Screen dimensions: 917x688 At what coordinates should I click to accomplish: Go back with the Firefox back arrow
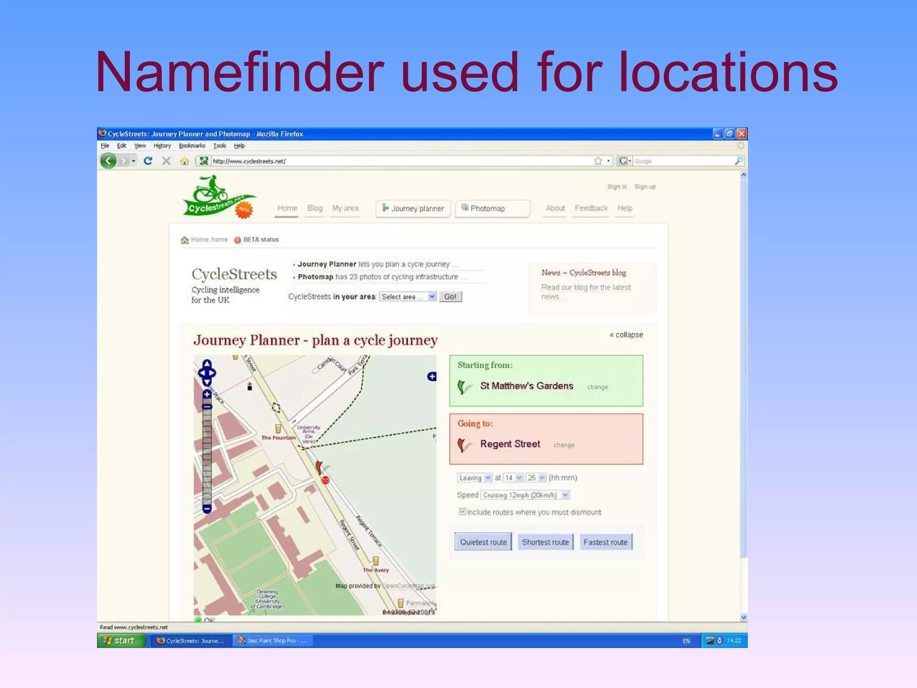[x=108, y=161]
